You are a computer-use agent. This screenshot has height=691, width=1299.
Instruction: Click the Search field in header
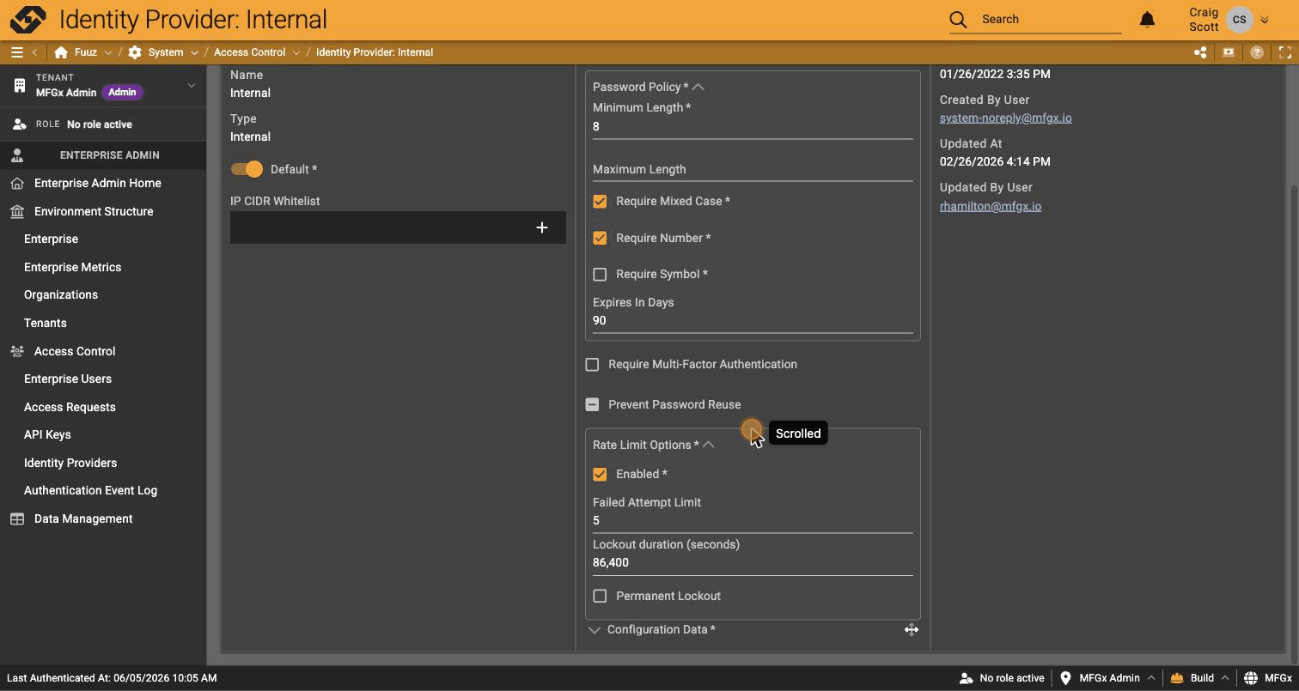coord(1052,19)
